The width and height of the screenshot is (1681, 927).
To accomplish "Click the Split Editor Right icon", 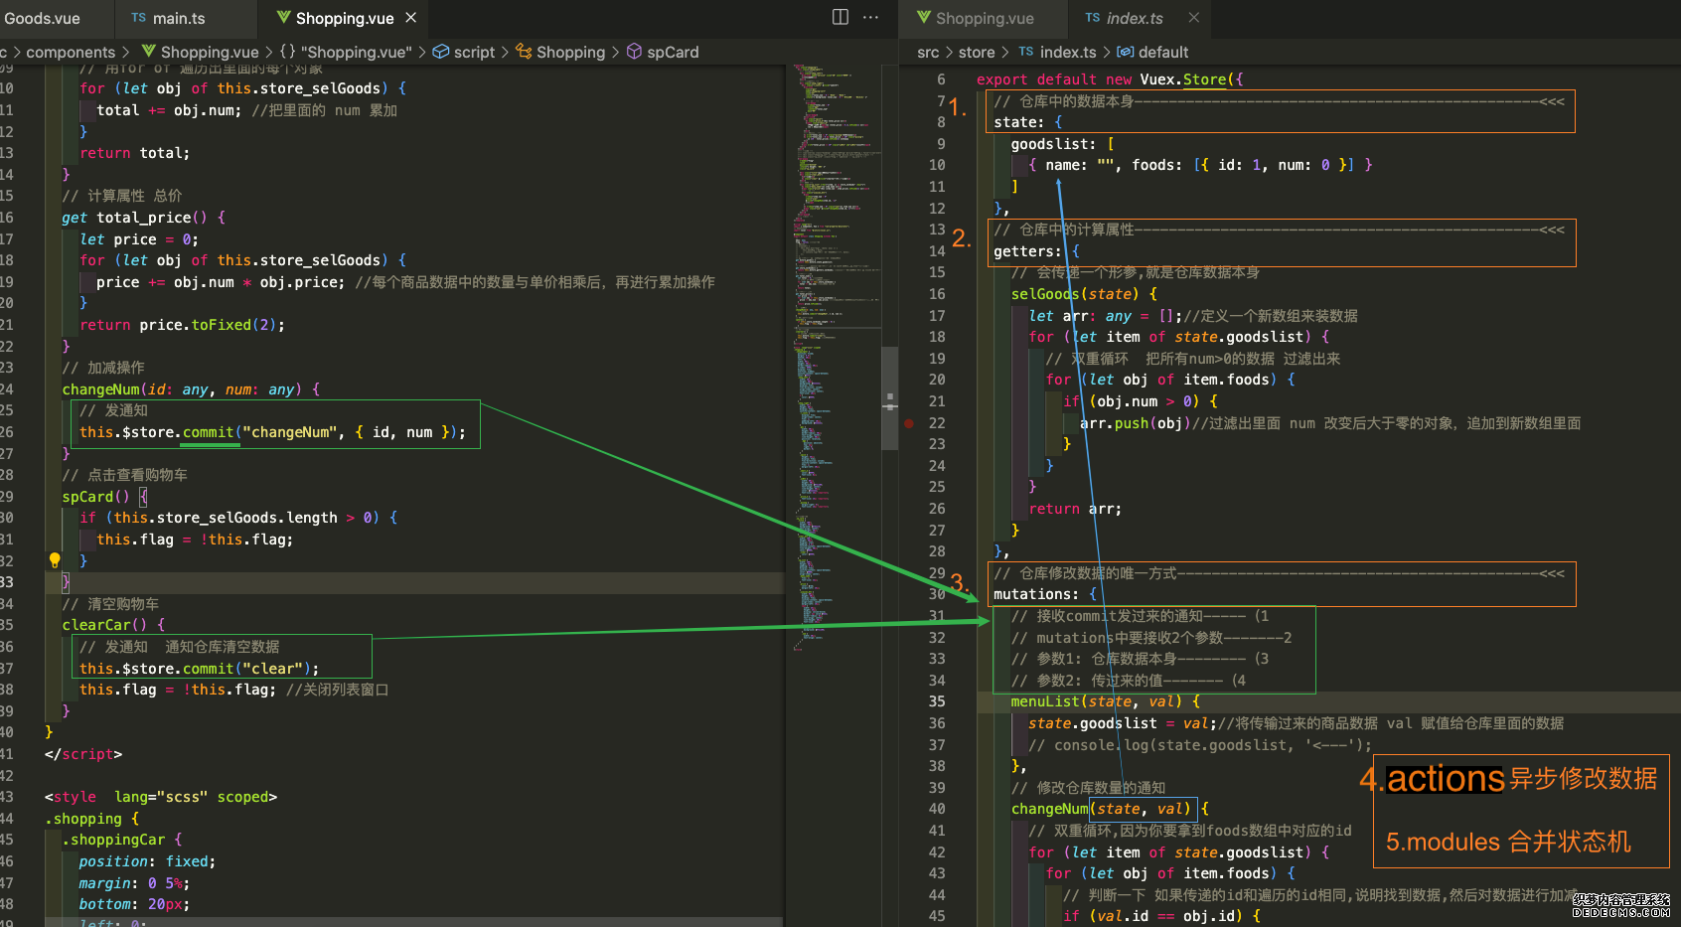I will click(840, 17).
